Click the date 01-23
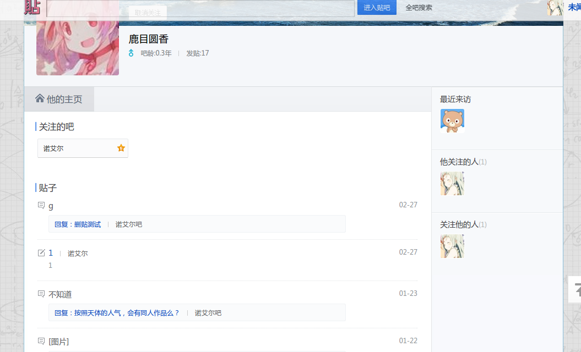The height and width of the screenshot is (352, 581). pos(408,293)
